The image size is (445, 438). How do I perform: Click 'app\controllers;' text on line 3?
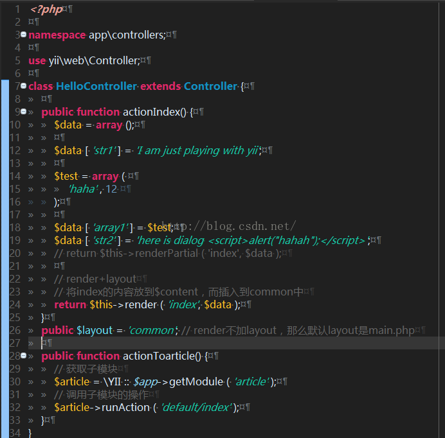[127, 35]
